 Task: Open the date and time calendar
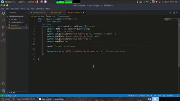click(x=170, y=2)
